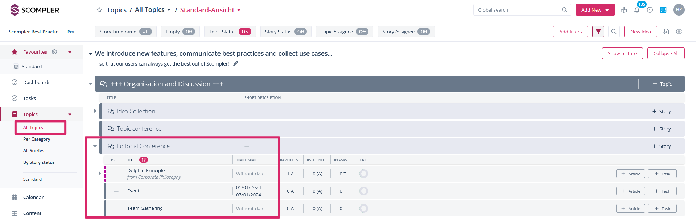Click the Dolphin Principle status circle

(x=363, y=174)
